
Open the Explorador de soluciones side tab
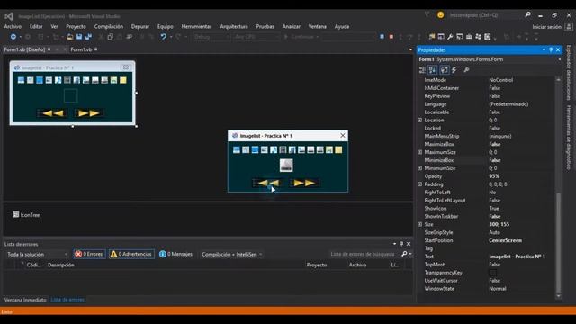click(569, 73)
